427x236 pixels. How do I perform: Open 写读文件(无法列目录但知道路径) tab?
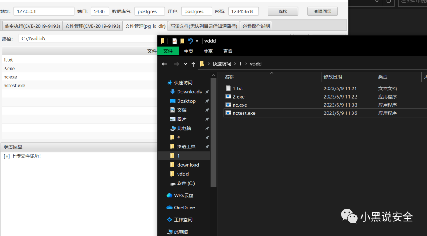(204, 26)
